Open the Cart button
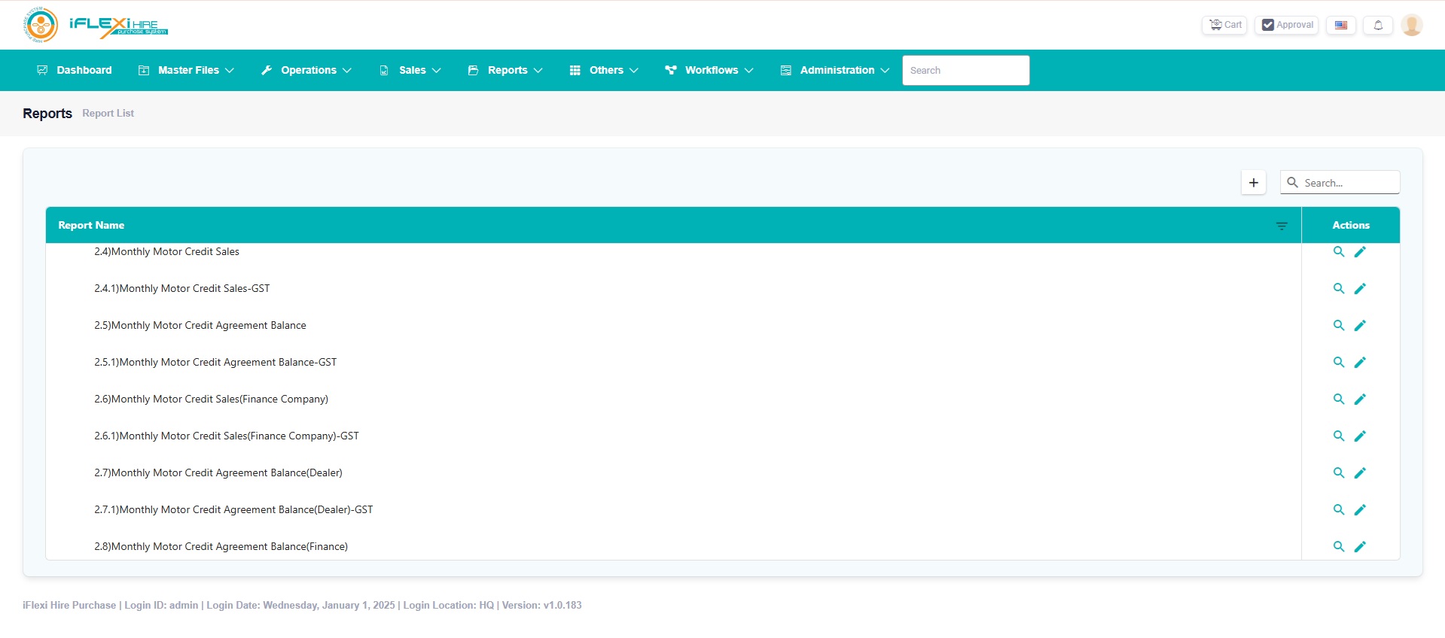1445x638 pixels. [x=1225, y=25]
